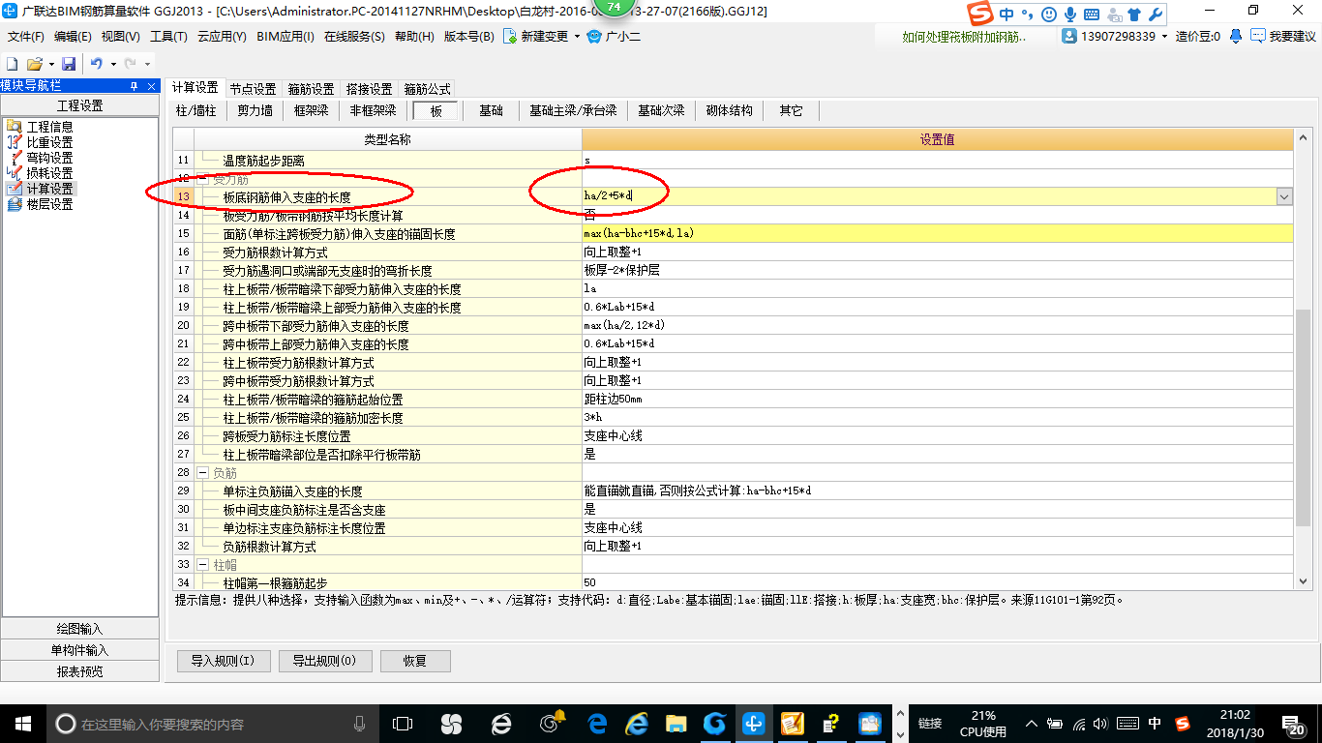The width and height of the screenshot is (1322, 743).
Task: Collapse the 负筋 group row
Action: pos(203,473)
